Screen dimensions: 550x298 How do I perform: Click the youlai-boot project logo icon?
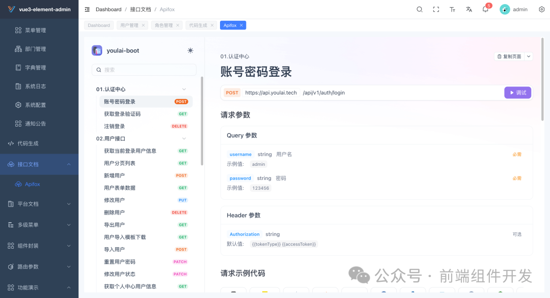tap(97, 50)
